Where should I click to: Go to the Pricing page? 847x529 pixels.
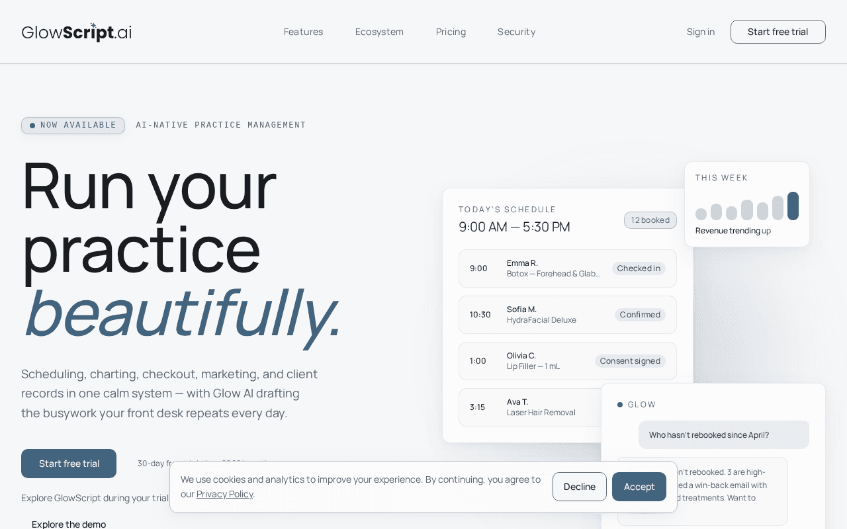click(x=451, y=32)
